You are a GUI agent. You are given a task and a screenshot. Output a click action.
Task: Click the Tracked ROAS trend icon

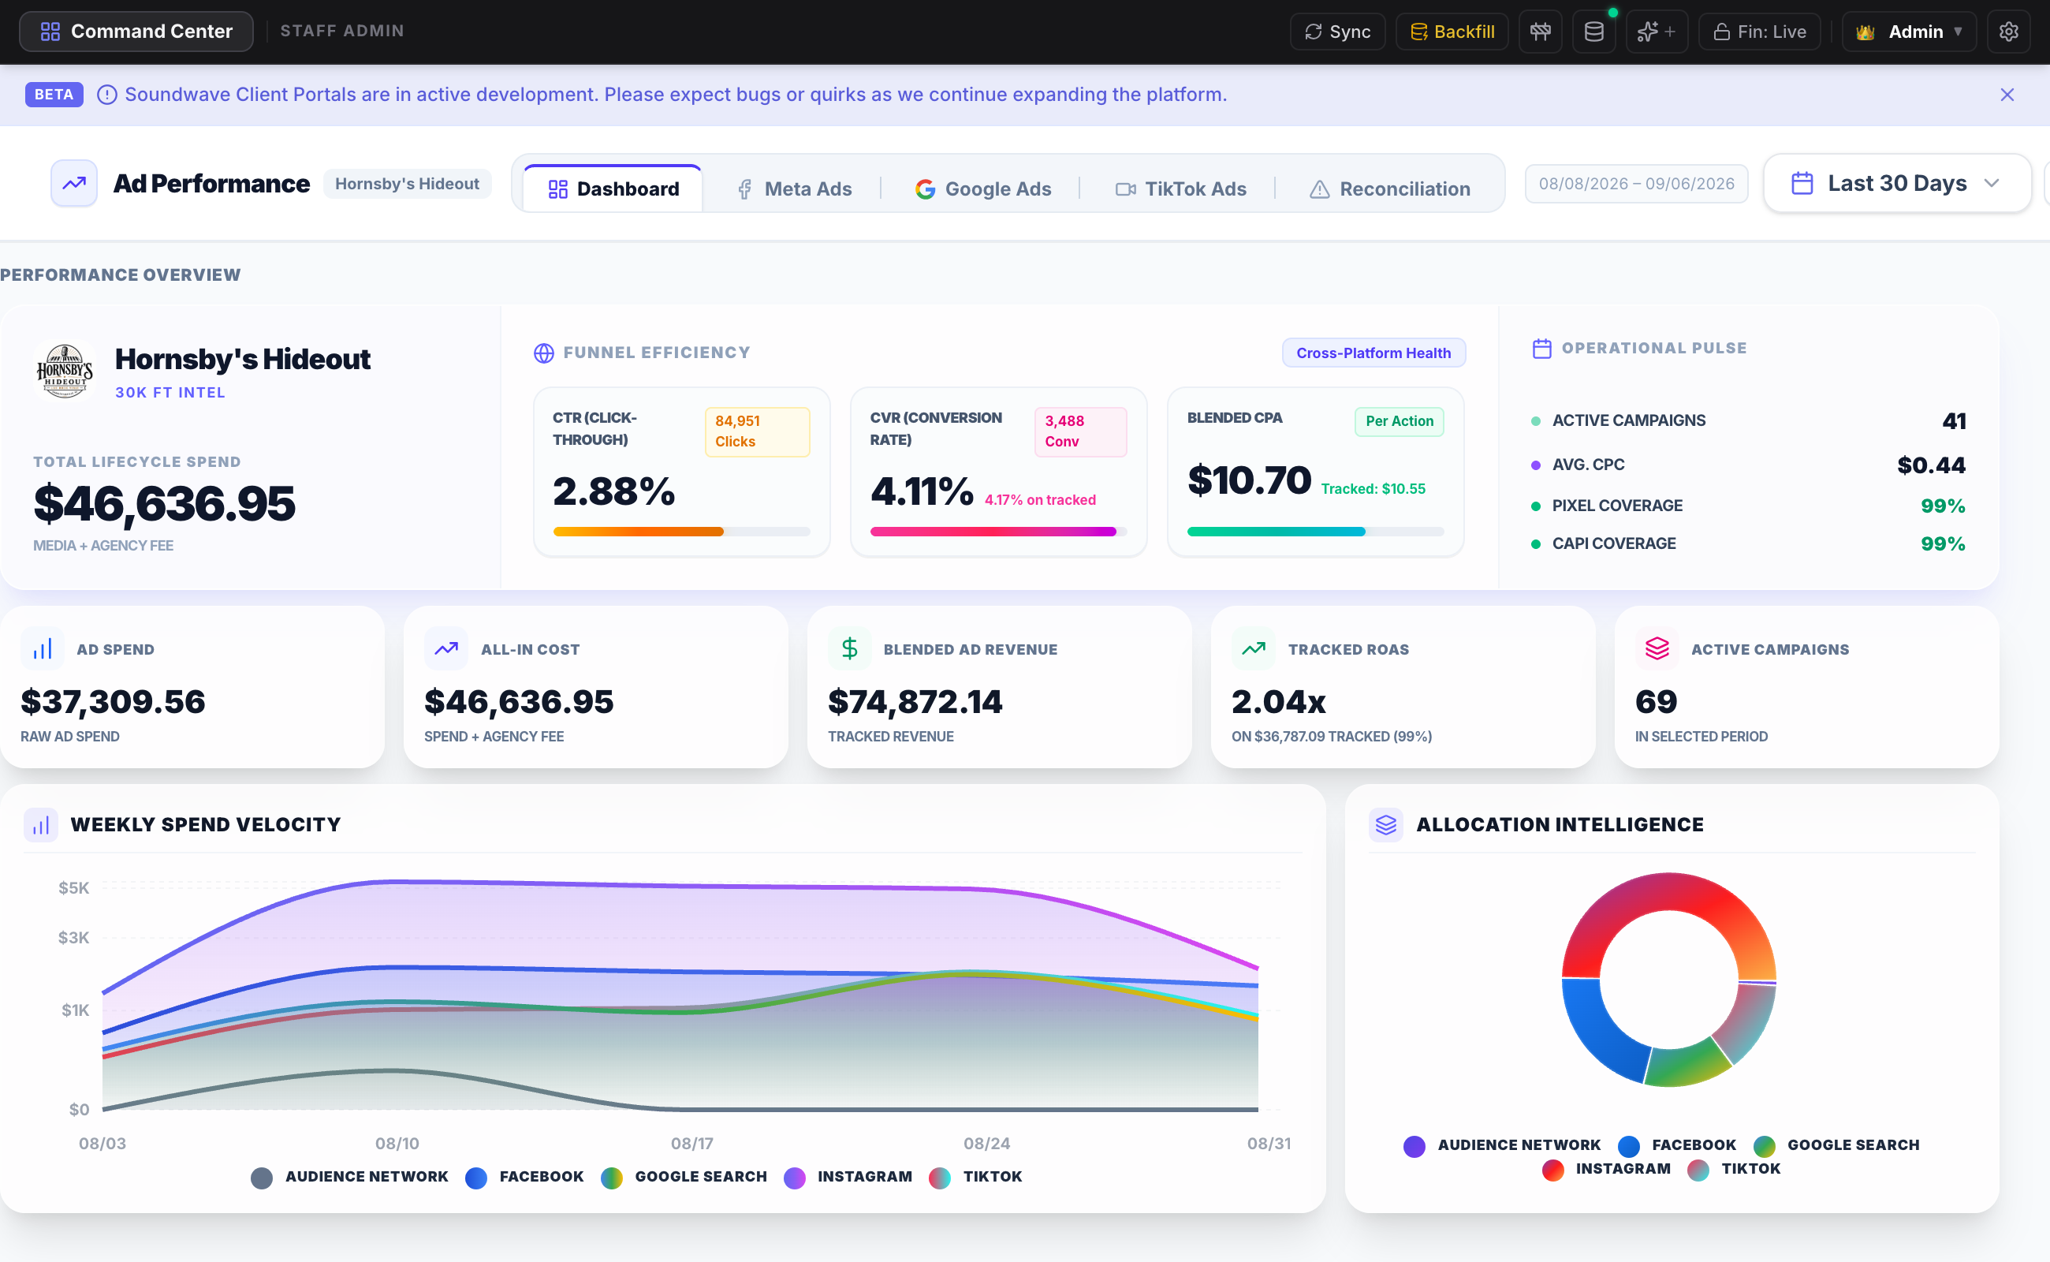(1253, 648)
